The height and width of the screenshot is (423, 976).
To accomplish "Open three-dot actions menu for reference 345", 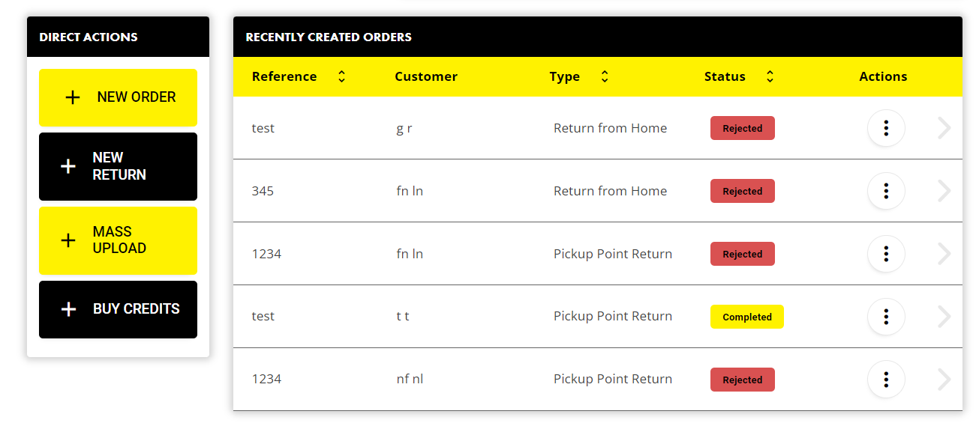I will point(886,191).
